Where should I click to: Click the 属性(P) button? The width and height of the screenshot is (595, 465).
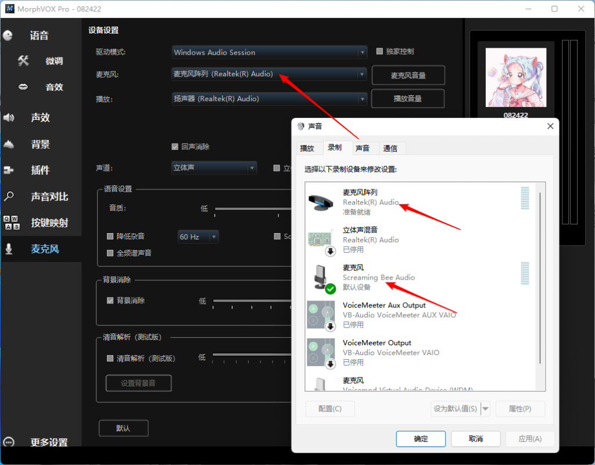[x=520, y=409]
